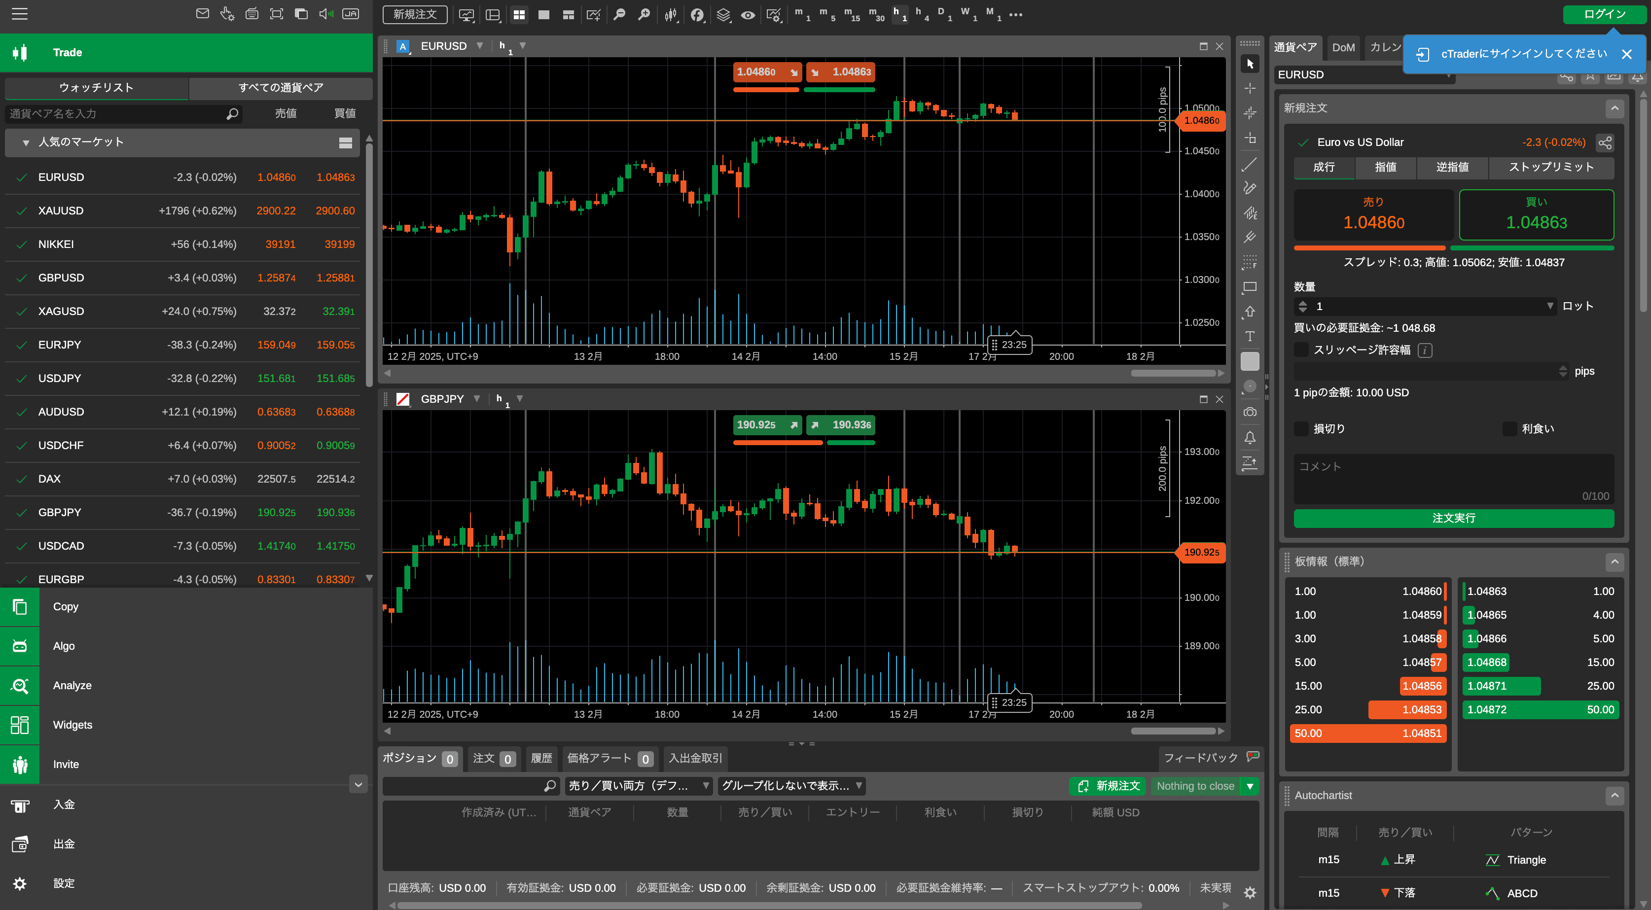Click the 売り 1.04860 sell button
Viewport: 1651px width, 910px height.
click(x=1373, y=215)
